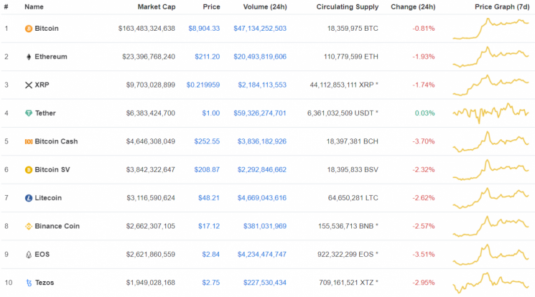Viewport: 535px width, 297px height.
Task: Open Tezos 7-day price graph
Action: (490, 283)
